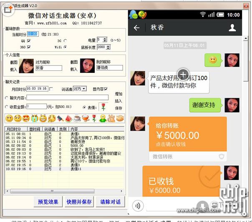
Task: Click the circled plus overlay icon
Action: coord(183,75)
